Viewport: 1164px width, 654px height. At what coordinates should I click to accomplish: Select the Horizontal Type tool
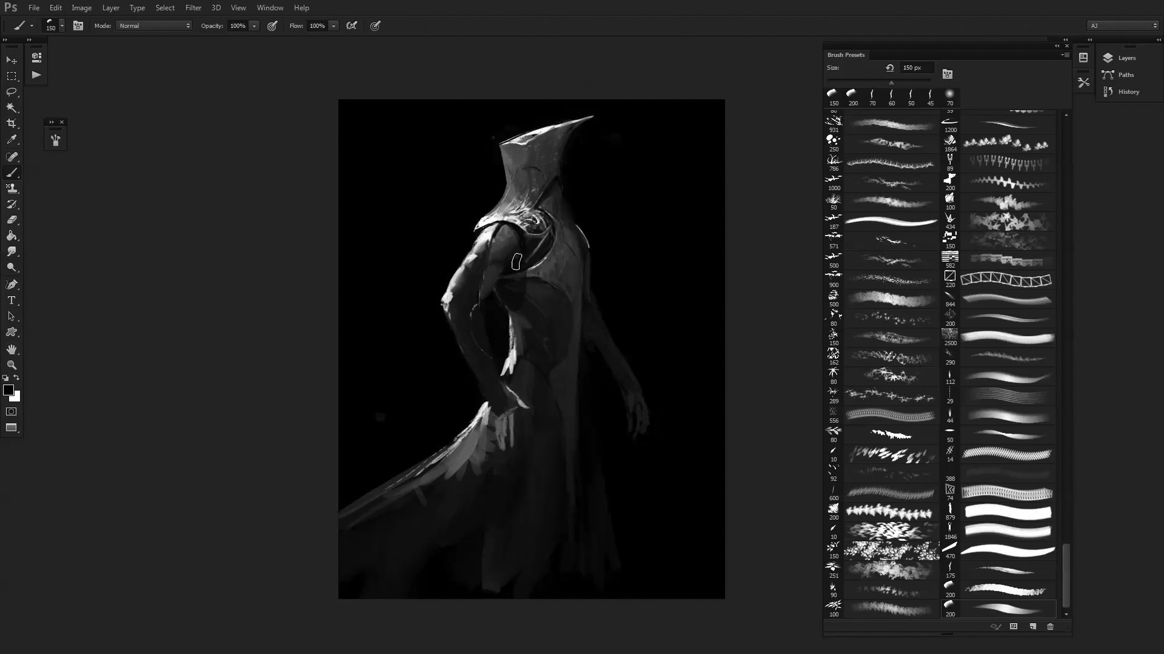pos(12,300)
